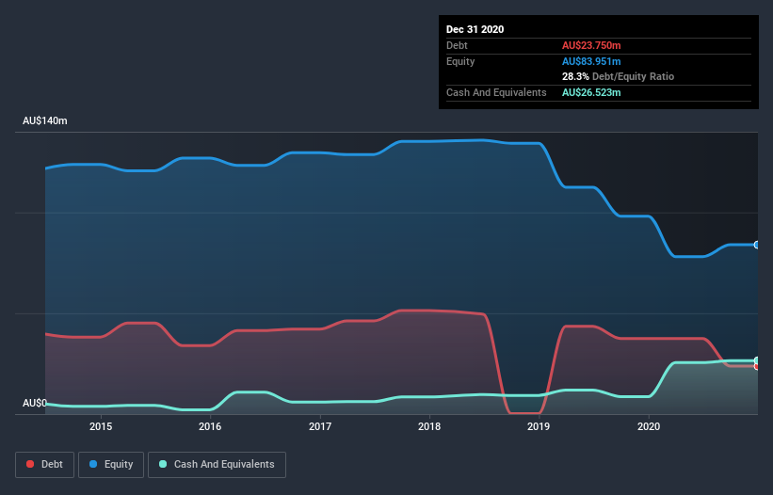
Task: Toggle the Debt legend button
Action: pyautogui.click(x=44, y=465)
